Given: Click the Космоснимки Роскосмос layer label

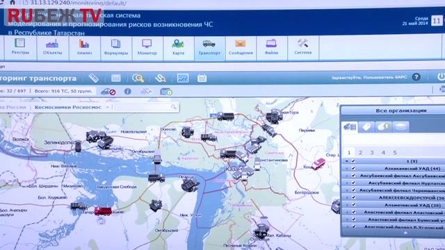Looking at the screenshot, I should click(68, 108).
